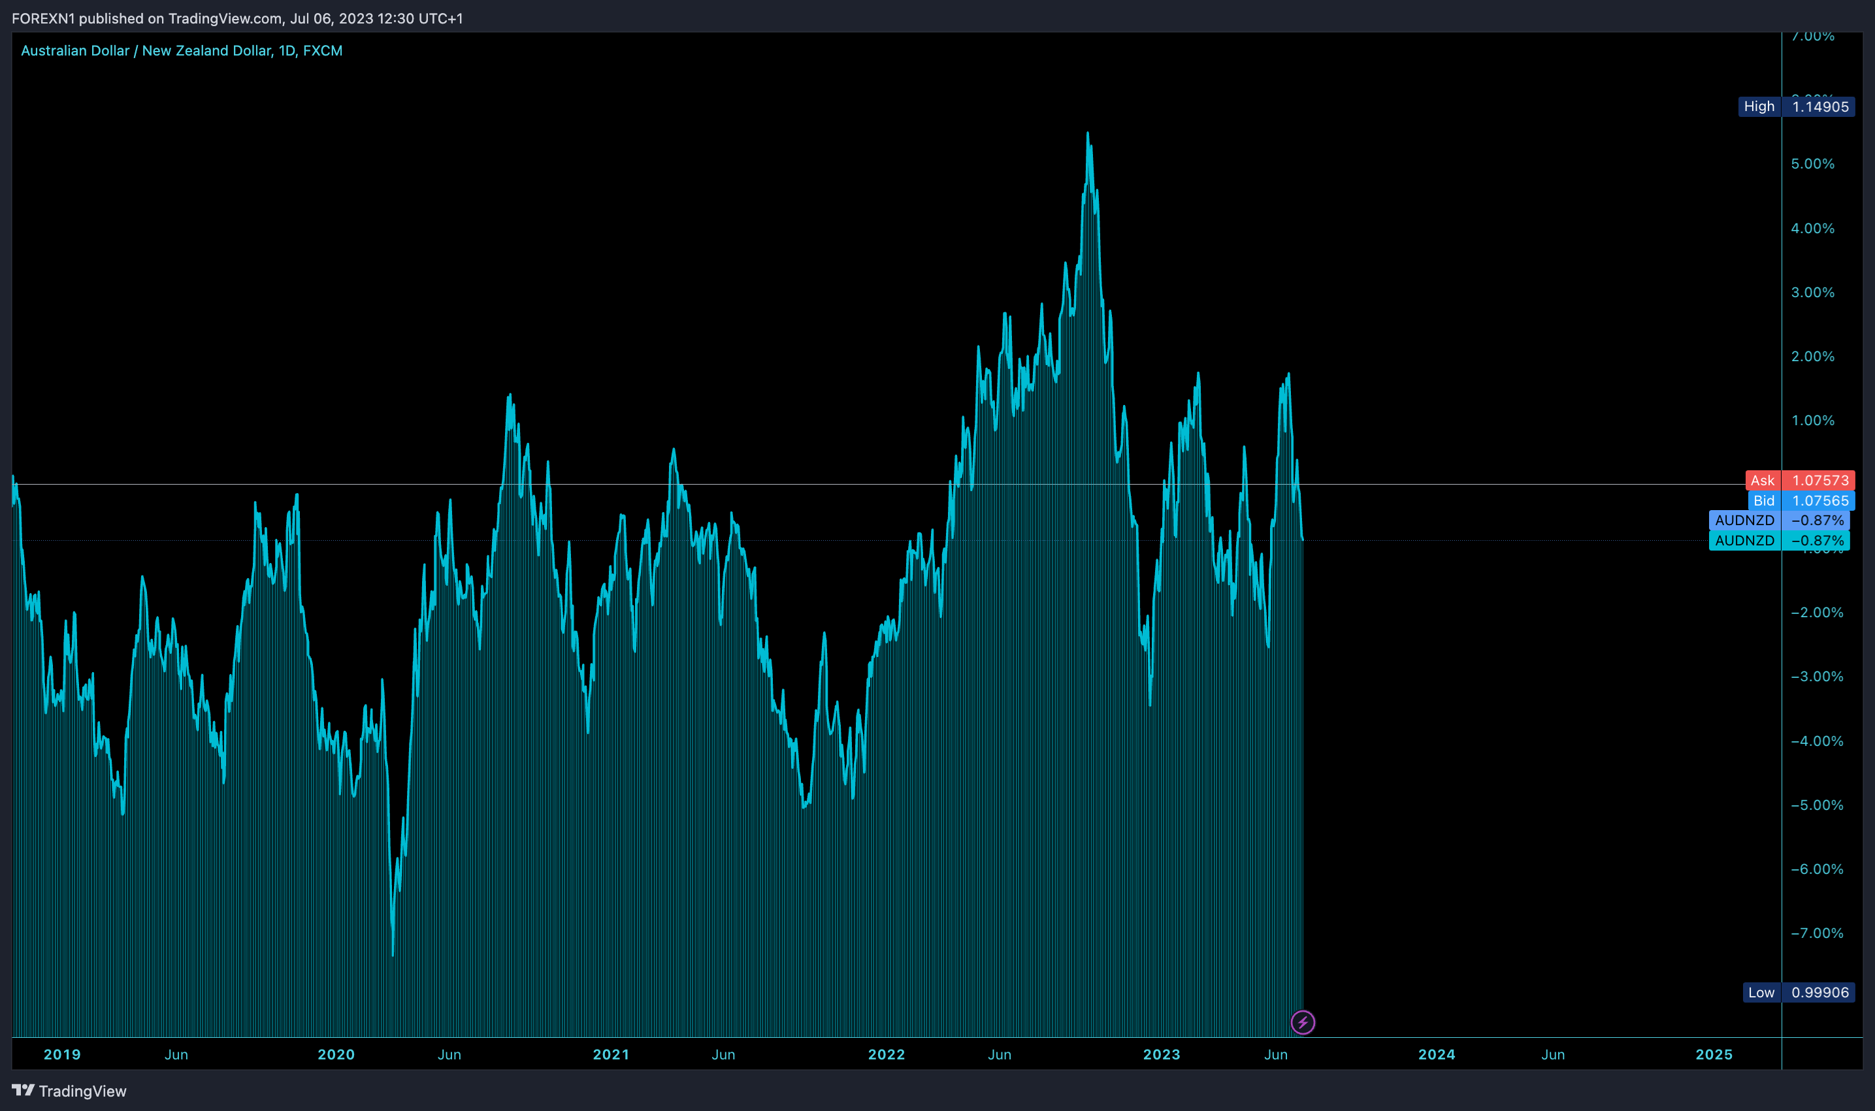Click the 2021 label on time axis
This screenshot has width=1875, height=1111.
point(611,1054)
